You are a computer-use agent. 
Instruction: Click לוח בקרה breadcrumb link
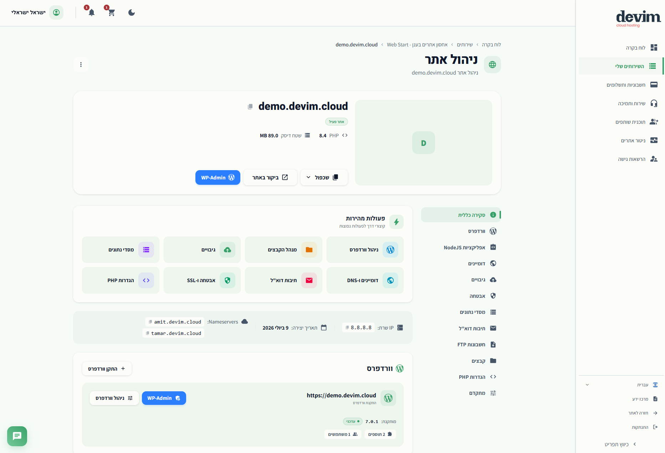click(491, 45)
